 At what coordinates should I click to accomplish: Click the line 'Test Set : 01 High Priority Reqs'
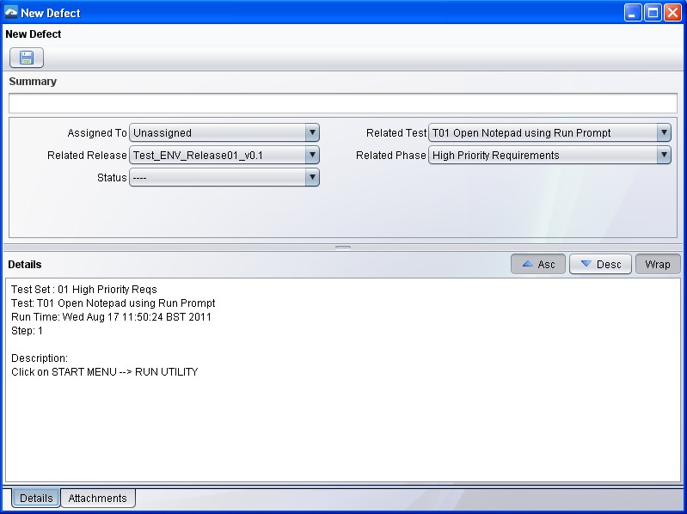(x=84, y=290)
